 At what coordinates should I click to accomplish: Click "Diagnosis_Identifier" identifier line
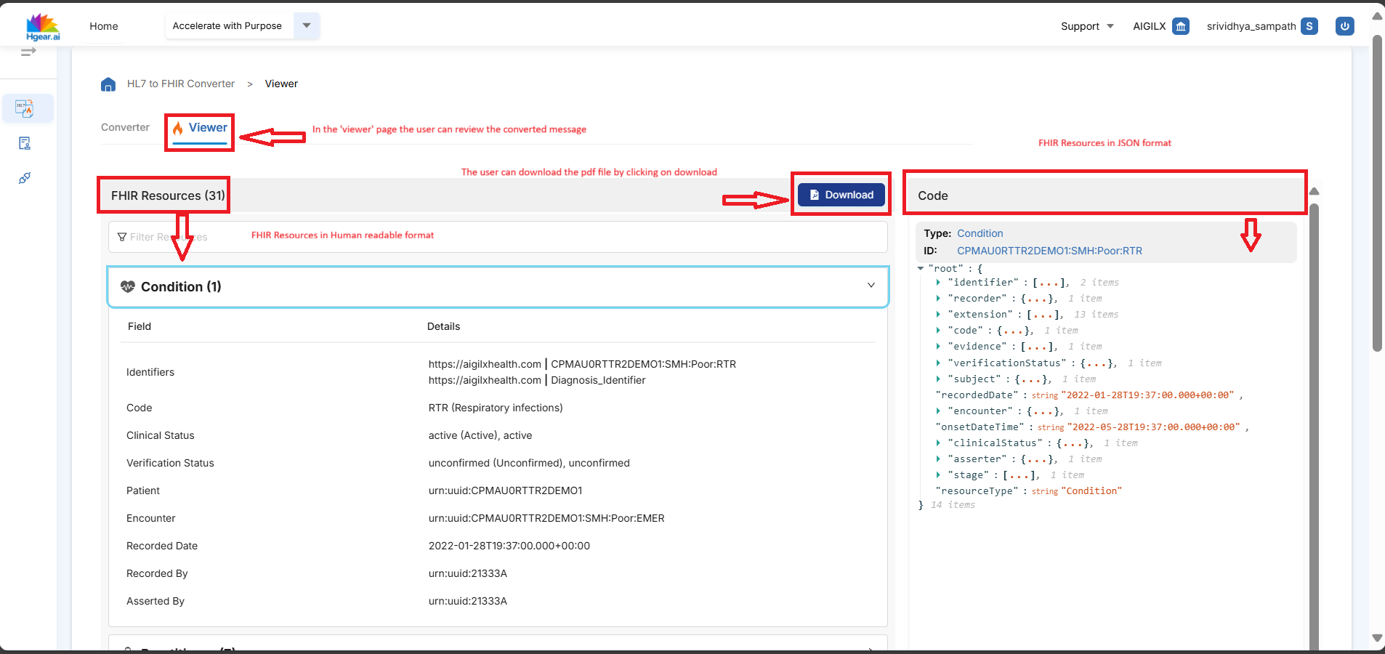537,380
